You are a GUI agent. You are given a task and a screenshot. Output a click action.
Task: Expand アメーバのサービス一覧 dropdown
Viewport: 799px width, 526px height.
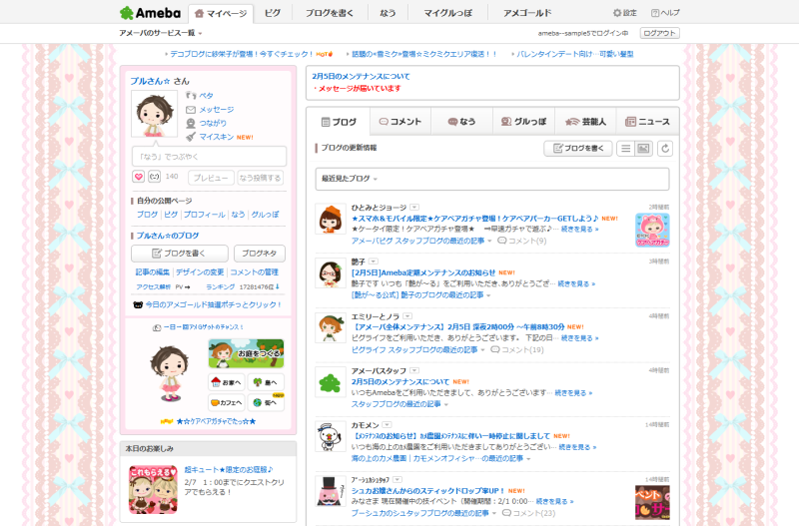click(x=161, y=33)
